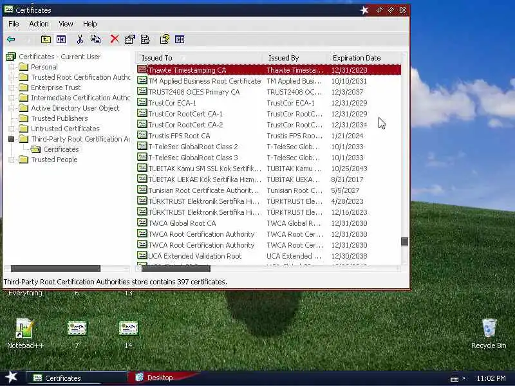Open Notepad++ desktop shortcut
The width and height of the screenshot is (515, 386).
coord(25,332)
